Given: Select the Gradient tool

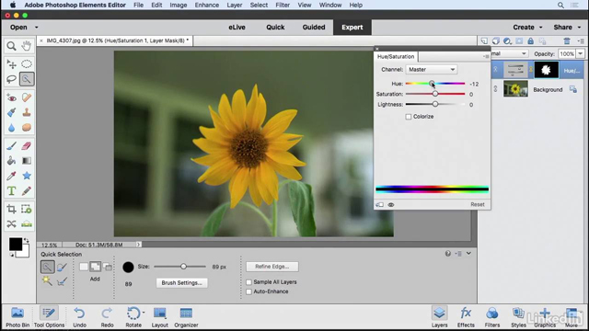Looking at the screenshot, I should (x=27, y=161).
